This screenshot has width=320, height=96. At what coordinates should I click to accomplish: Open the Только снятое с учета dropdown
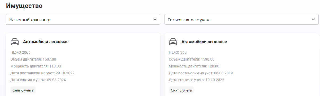click(241, 19)
